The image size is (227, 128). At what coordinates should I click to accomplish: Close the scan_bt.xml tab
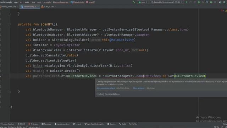[x=56, y=6]
